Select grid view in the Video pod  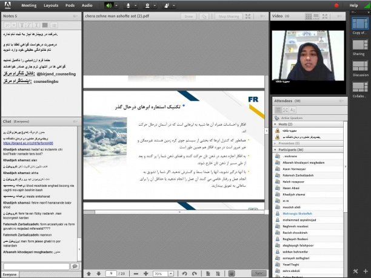tap(309, 16)
